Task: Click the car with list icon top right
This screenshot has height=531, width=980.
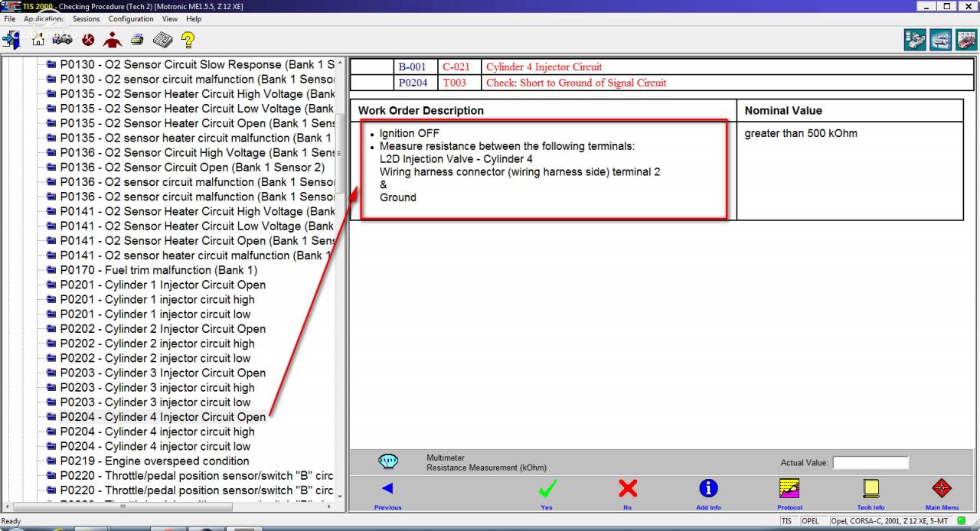Action: [915, 40]
